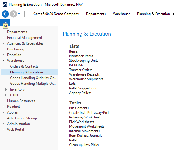The height and width of the screenshot is (150, 179).
Task: Select Orders & Contacts in navigation
Action: click(24, 66)
